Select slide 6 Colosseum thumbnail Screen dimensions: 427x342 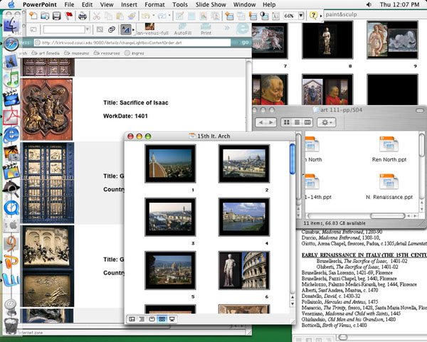(244, 270)
